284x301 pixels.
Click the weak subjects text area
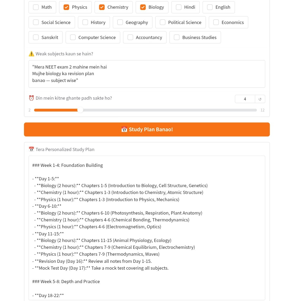(147, 74)
